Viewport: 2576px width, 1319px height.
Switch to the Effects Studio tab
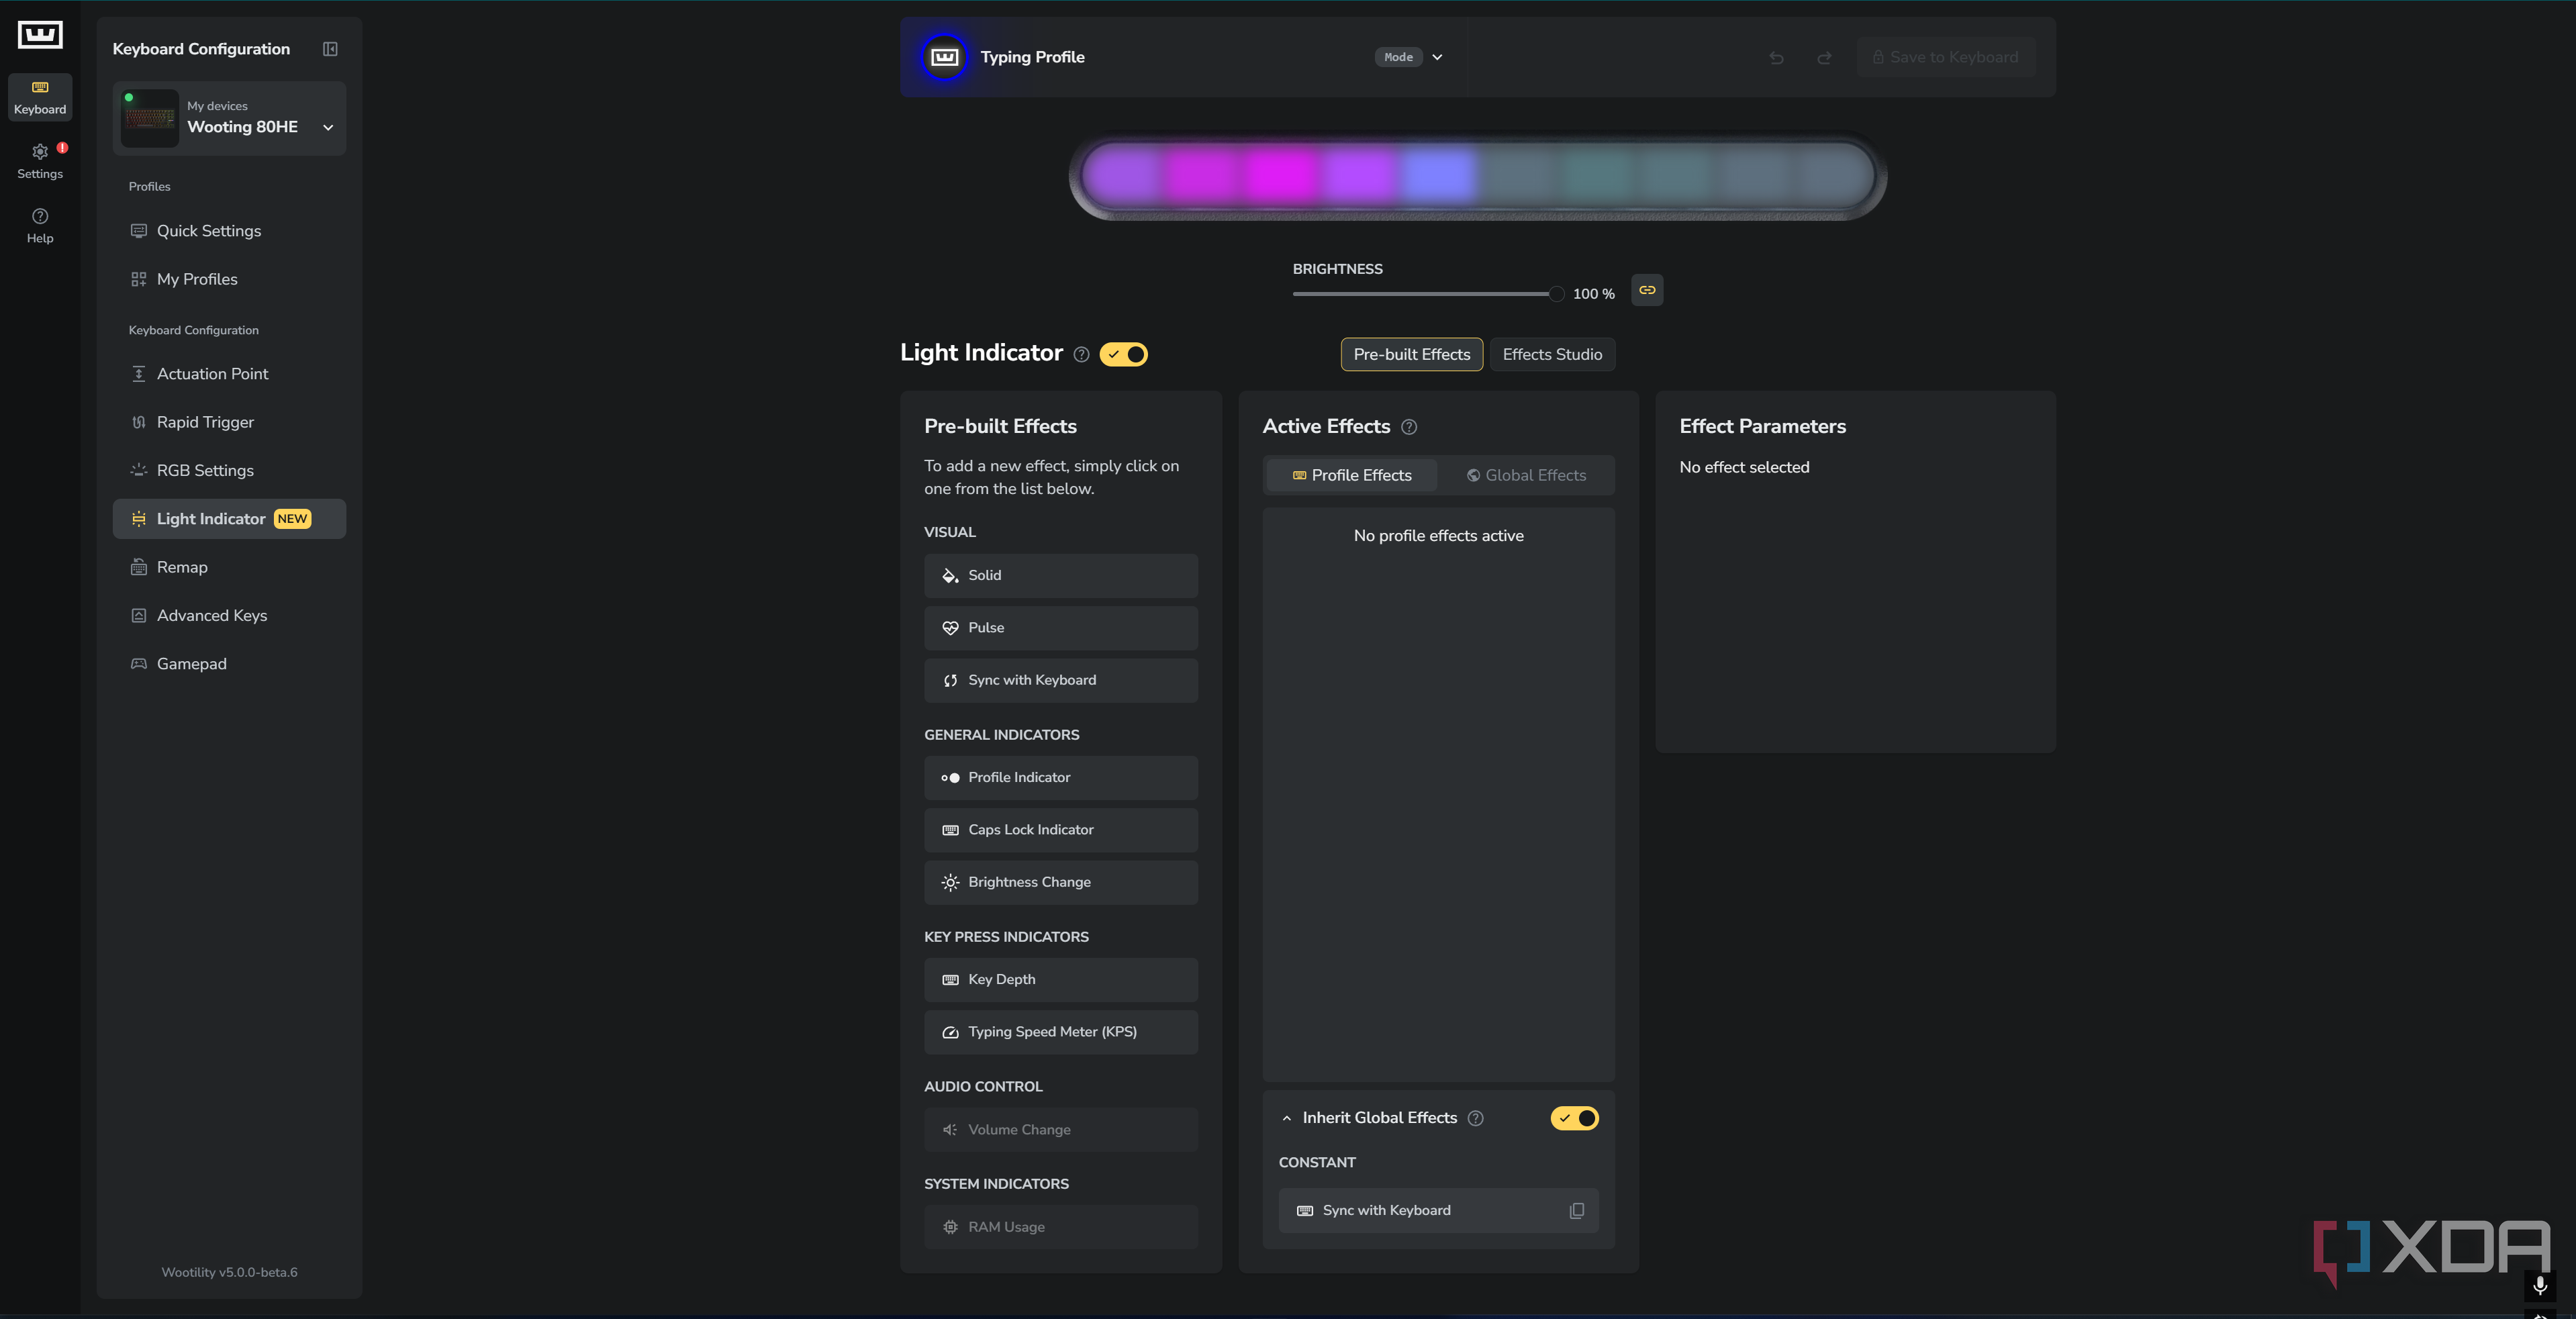(1552, 354)
